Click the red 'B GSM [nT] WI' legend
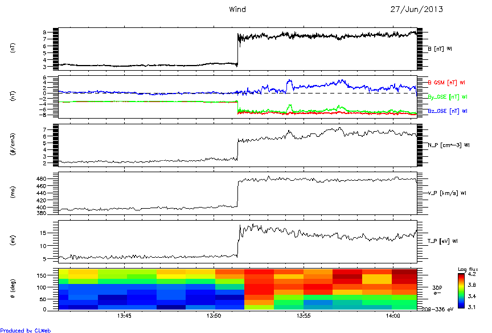This screenshot has height=333, width=492. tap(446, 83)
